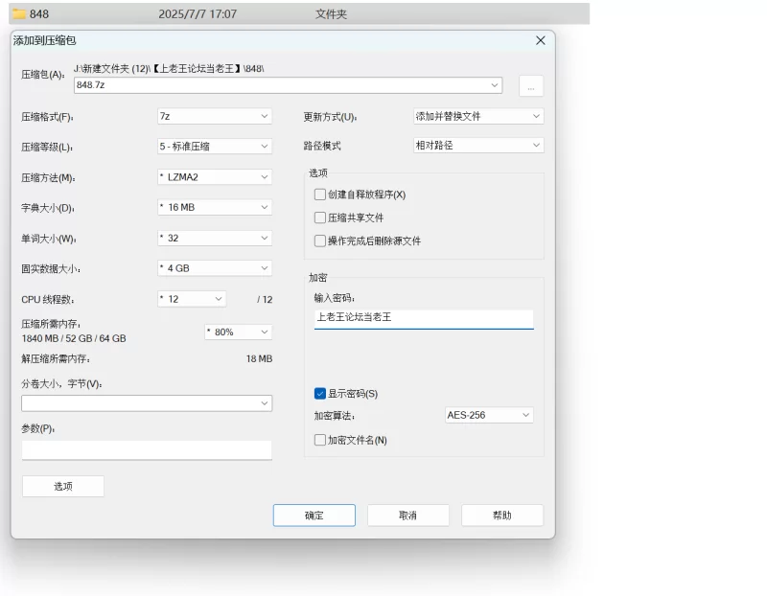Click the 文件夹 type cell of 848 row
The width and height of the screenshot is (767, 596).
coord(331,14)
